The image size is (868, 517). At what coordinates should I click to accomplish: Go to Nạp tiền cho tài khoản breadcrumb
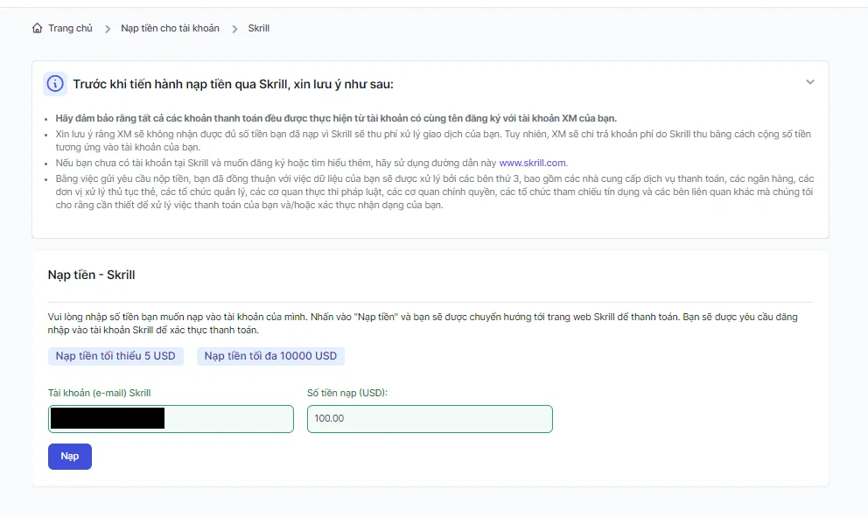tap(170, 28)
